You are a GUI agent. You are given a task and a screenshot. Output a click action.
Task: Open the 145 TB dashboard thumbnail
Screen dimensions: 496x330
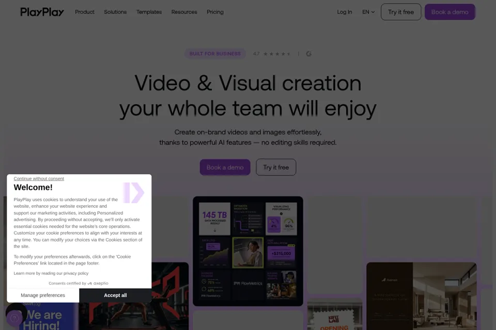pyautogui.click(x=247, y=251)
